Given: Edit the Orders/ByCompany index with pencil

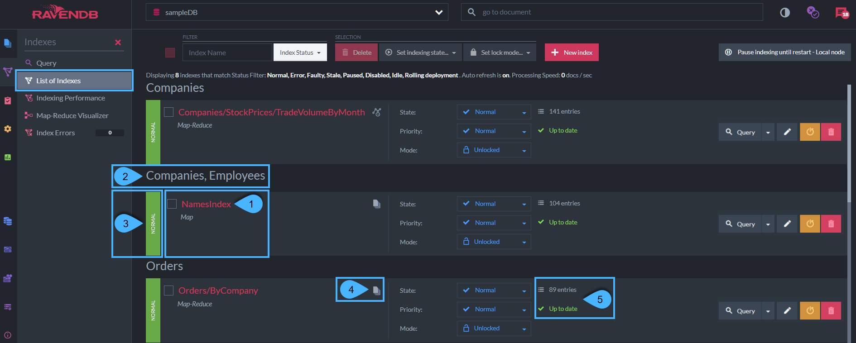Looking at the screenshot, I should (x=787, y=311).
